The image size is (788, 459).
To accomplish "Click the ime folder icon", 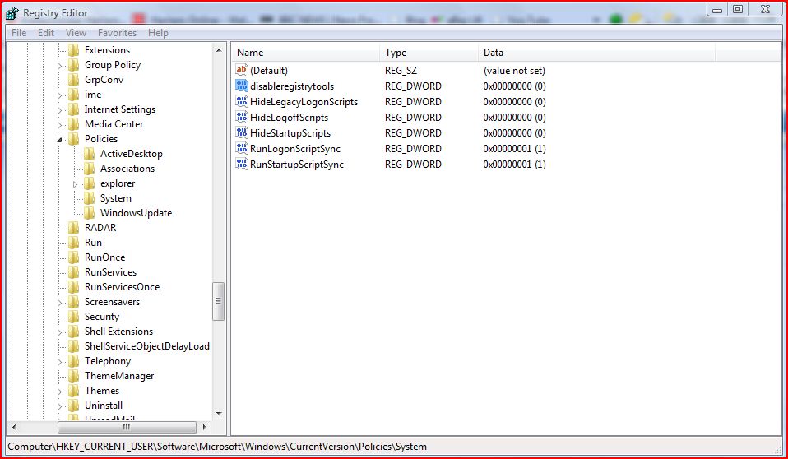I will (74, 95).
